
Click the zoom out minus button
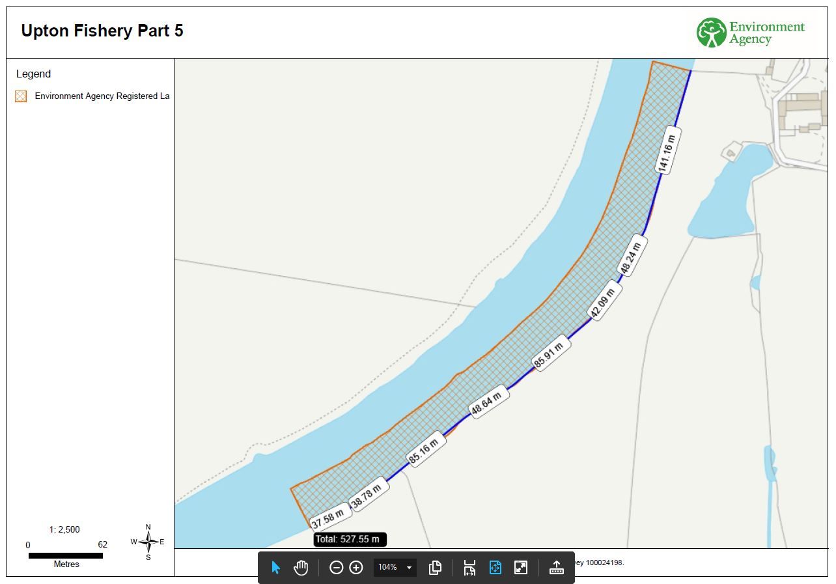[336, 568]
